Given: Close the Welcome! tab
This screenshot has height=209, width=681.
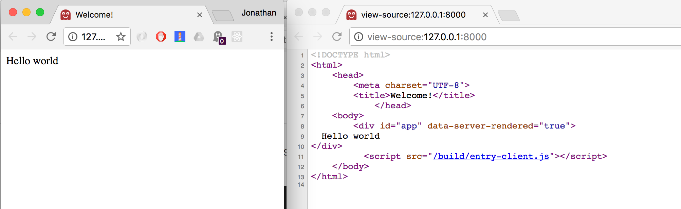Looking at the screenshot, I should click(x=200, y=15).
